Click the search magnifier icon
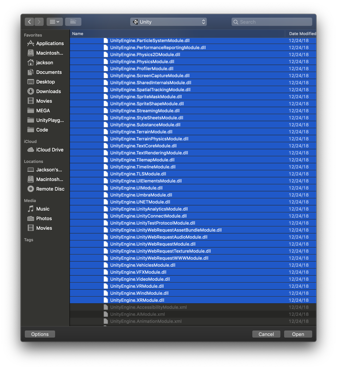The image size is (337, 369). pyautogui.click(x=236, y=22)
